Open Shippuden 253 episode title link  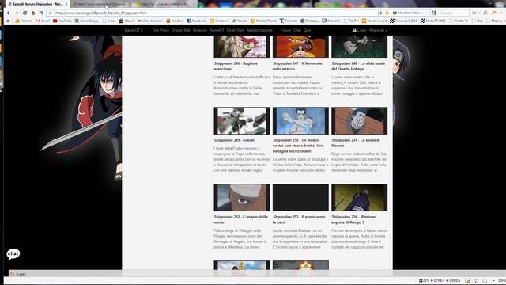[x=299, y=220]
